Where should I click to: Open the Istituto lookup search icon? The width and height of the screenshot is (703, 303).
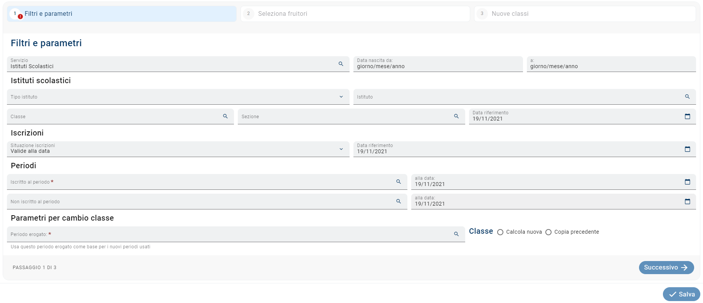[x=687, y=97]
